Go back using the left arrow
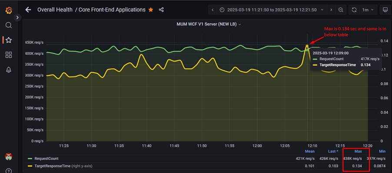The image size is (392, 173). click(x=28, y=10)
